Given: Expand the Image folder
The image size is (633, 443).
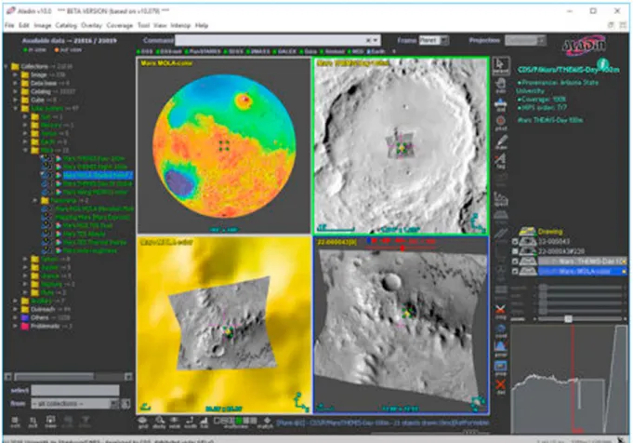Looking at the screenshot, I should (x=16, y=74).
